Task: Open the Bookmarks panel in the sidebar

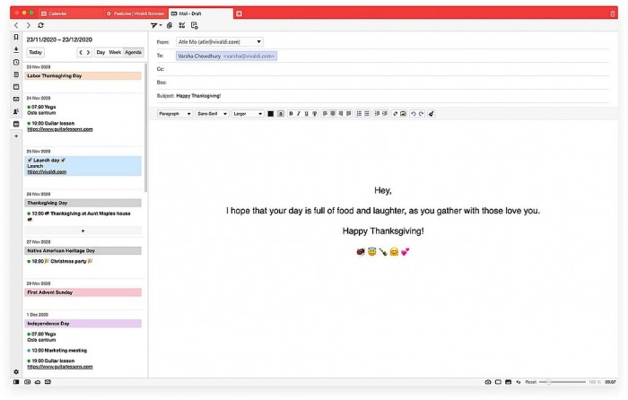Action: 15,38
